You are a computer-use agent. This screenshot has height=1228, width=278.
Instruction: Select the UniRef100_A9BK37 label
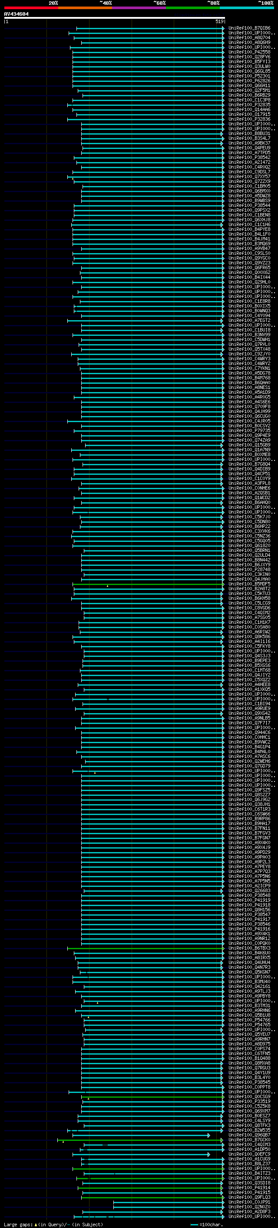click(x=249, y=143)
